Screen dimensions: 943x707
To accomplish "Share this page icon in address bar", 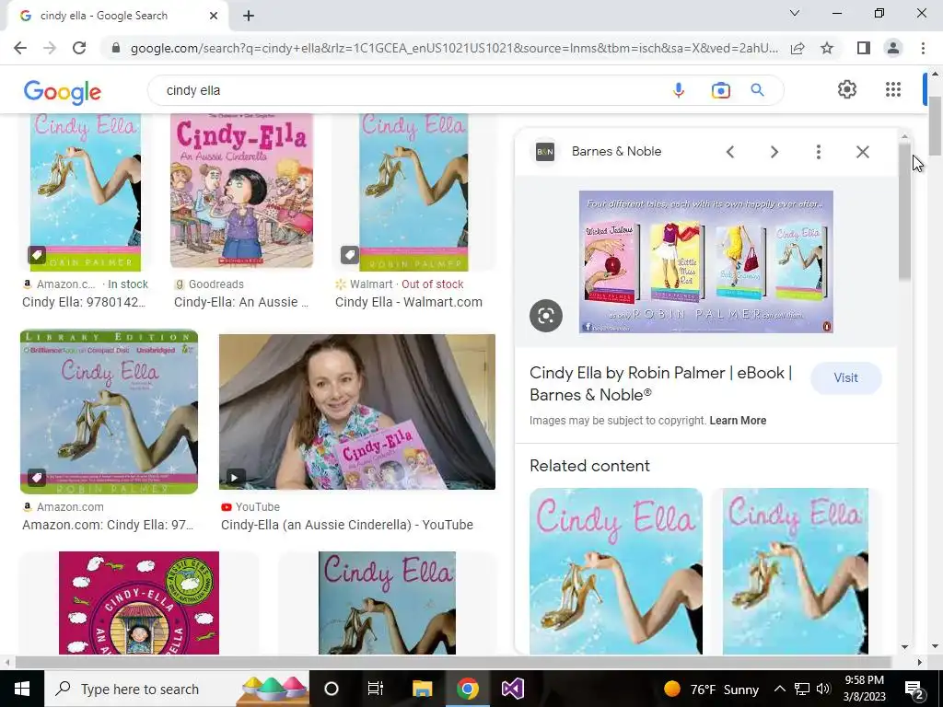I will (797, 48).
